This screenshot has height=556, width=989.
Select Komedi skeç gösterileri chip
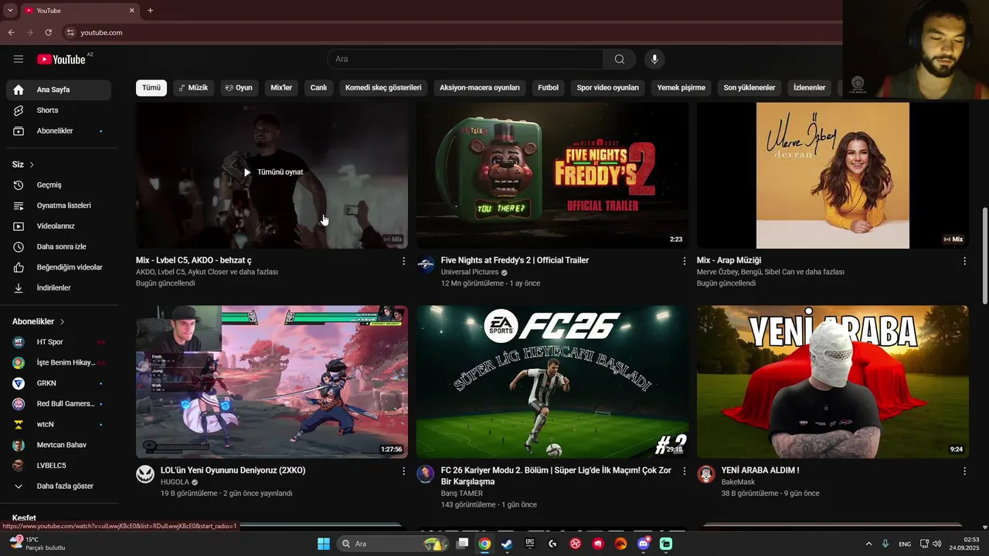[x=383, y=88]
